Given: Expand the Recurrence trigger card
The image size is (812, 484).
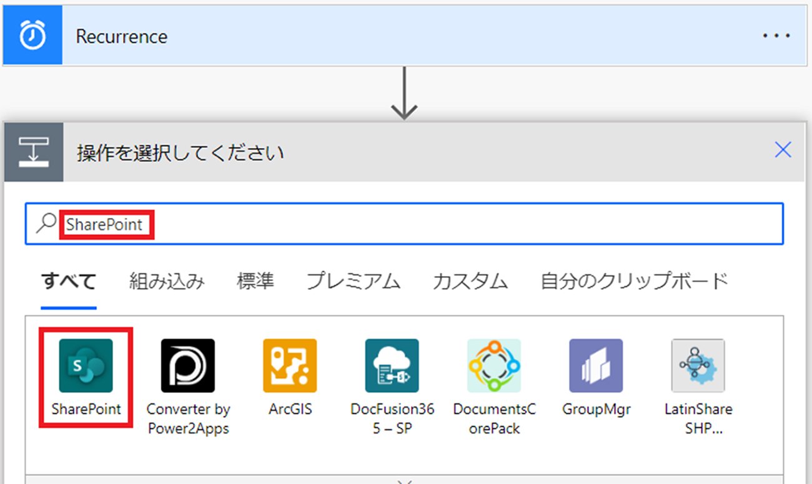Looking at the screenshot, I should [404, 36].
